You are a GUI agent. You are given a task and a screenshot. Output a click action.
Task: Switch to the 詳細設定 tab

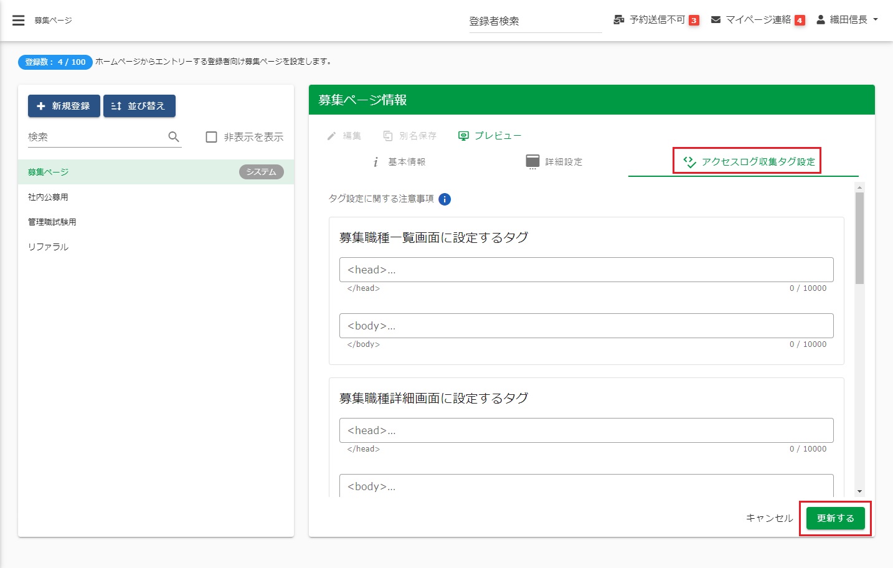tap(554, 162)
